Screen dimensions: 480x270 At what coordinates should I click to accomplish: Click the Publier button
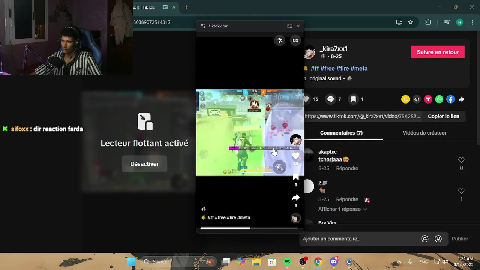tap(460, 238)
